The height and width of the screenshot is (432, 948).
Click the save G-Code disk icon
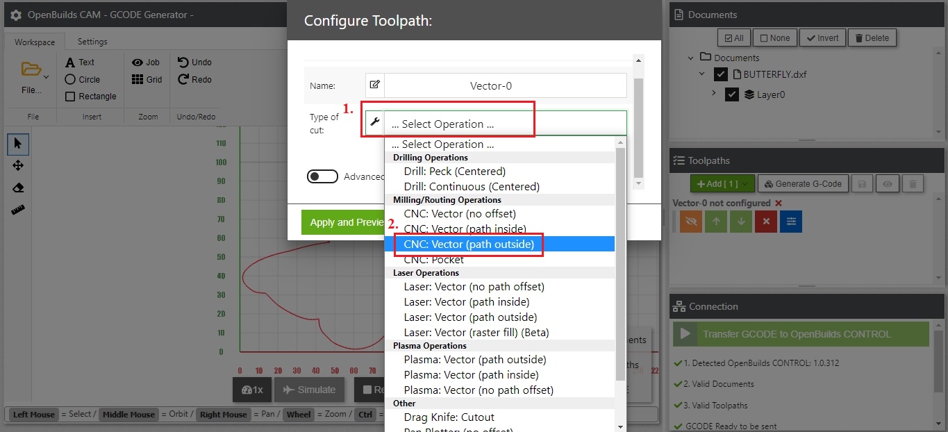point(862,184)
